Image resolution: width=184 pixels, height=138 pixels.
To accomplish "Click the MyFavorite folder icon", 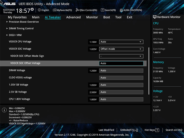I will (x=54, y=10).
